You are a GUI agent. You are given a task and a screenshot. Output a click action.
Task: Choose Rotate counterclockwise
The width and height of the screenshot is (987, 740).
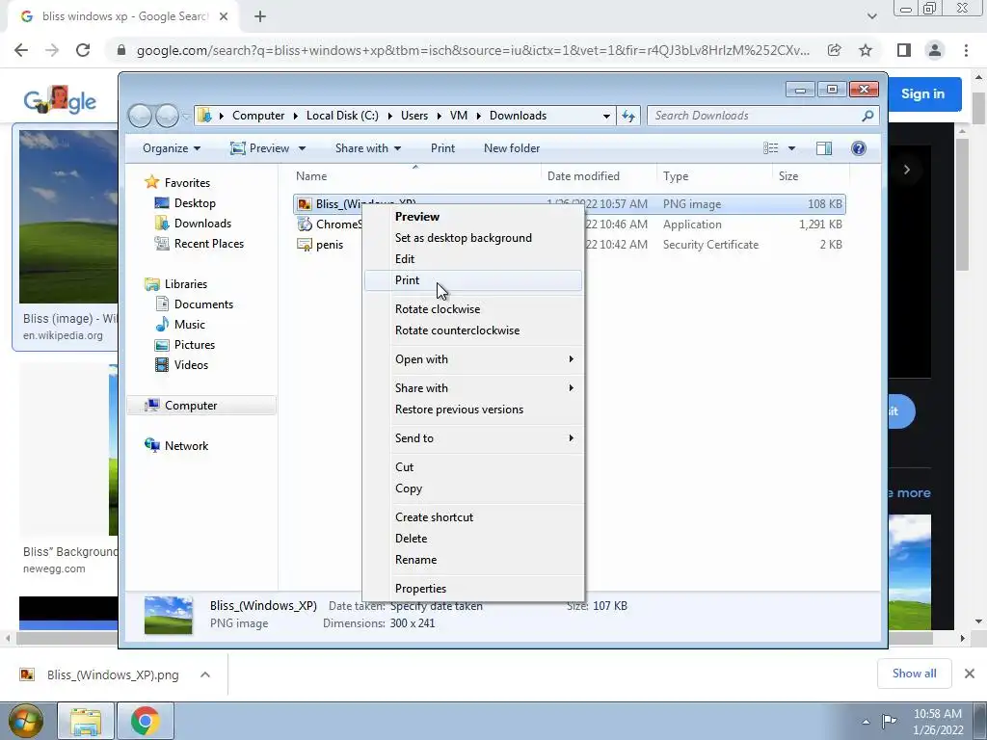tap(473, 331)
